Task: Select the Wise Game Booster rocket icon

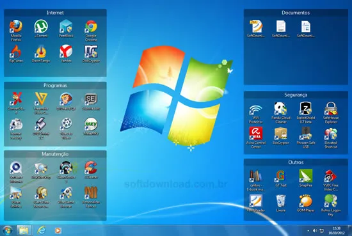Action: point(66,193)
